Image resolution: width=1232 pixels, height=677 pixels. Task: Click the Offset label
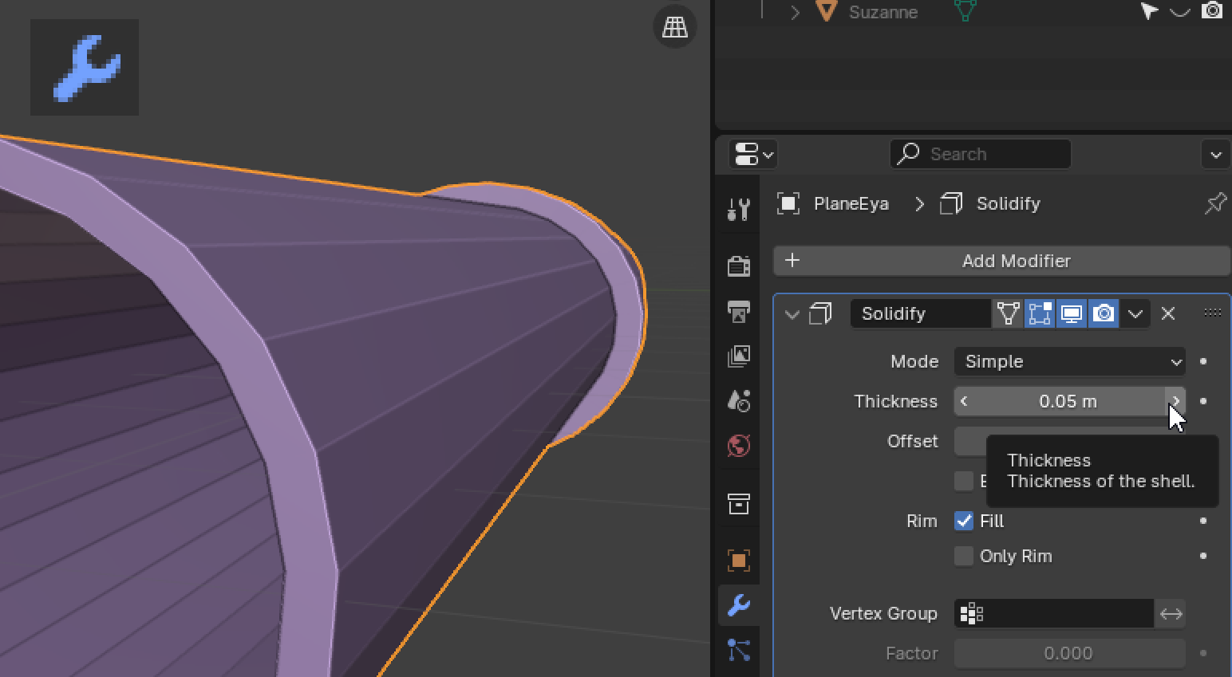click(x=912, y=441)
